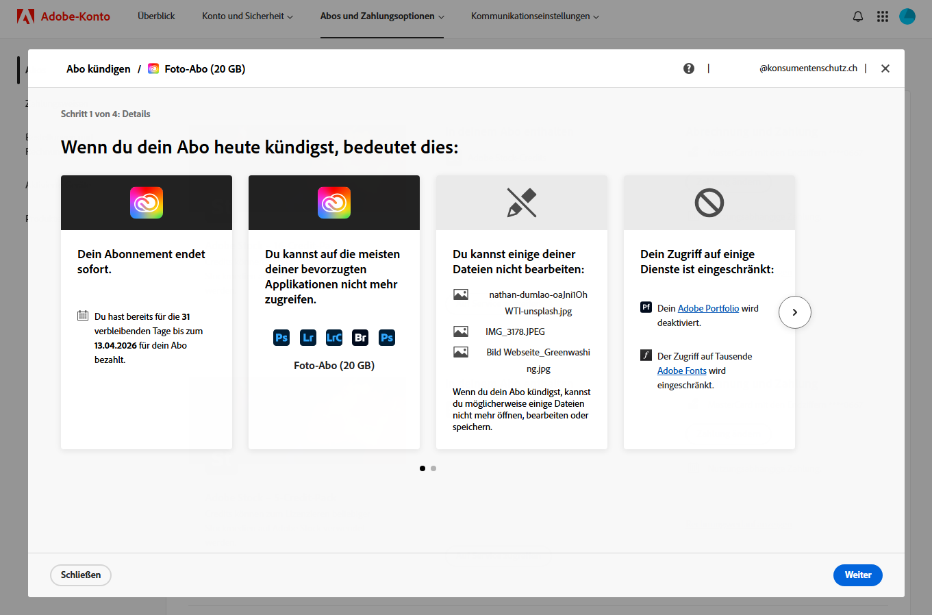Click the Lightroom Classic (LrC) icon
The image size is (932, 615).
point(334,338)
